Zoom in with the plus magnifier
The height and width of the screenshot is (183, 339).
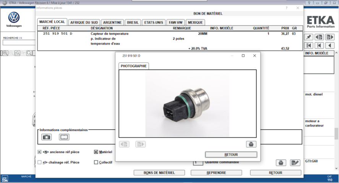(5, 53)
